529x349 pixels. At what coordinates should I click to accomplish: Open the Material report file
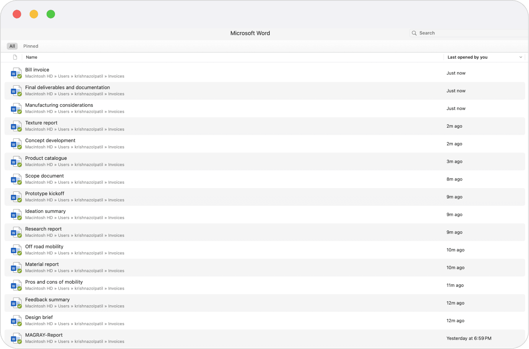265,268
